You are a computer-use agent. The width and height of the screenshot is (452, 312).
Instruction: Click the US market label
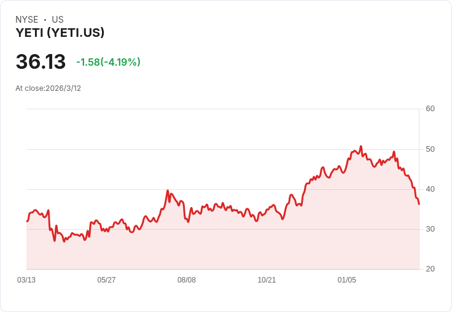pyautogui.click(x=58, y=20)
